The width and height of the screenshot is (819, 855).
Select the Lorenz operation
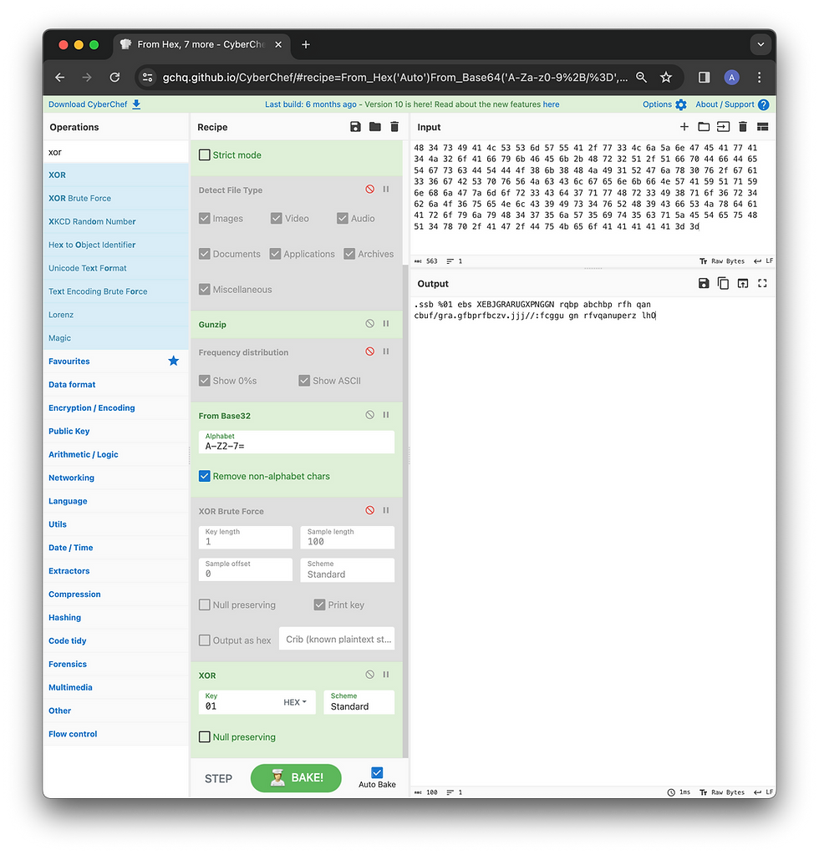pos(116,315)
